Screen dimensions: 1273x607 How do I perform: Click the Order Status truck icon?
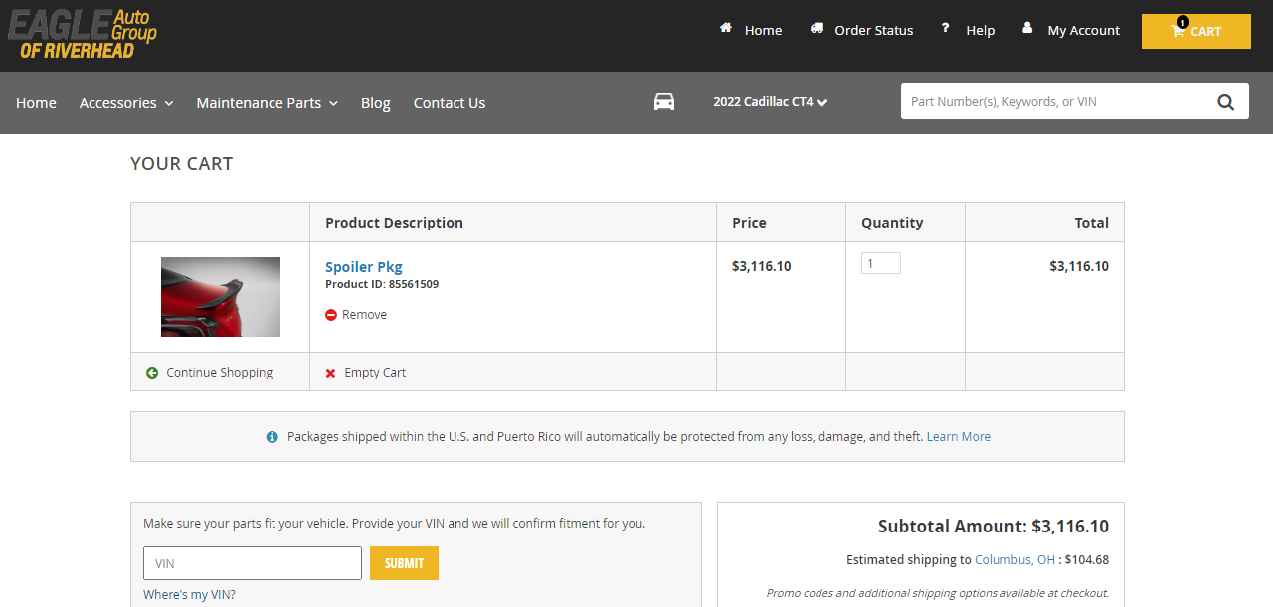pos(817,29)
